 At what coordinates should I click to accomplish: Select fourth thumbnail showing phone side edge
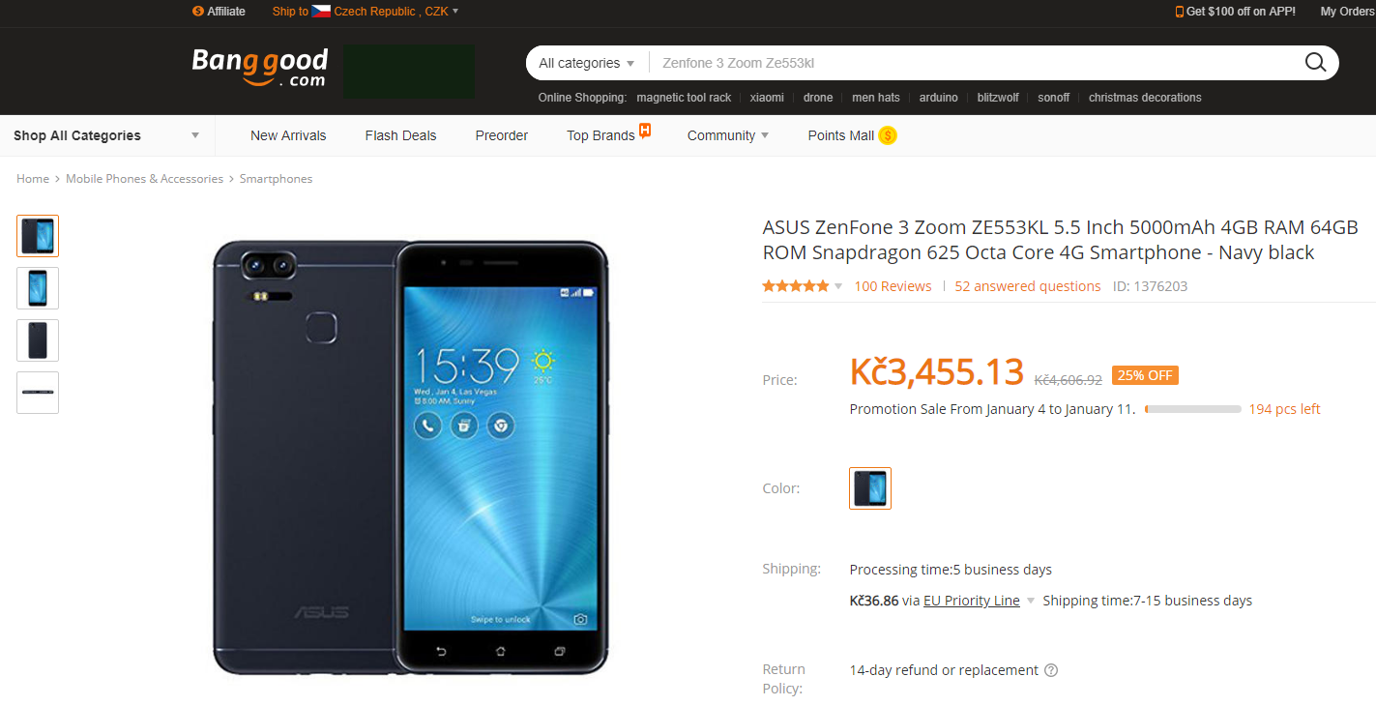pos(38,393)
